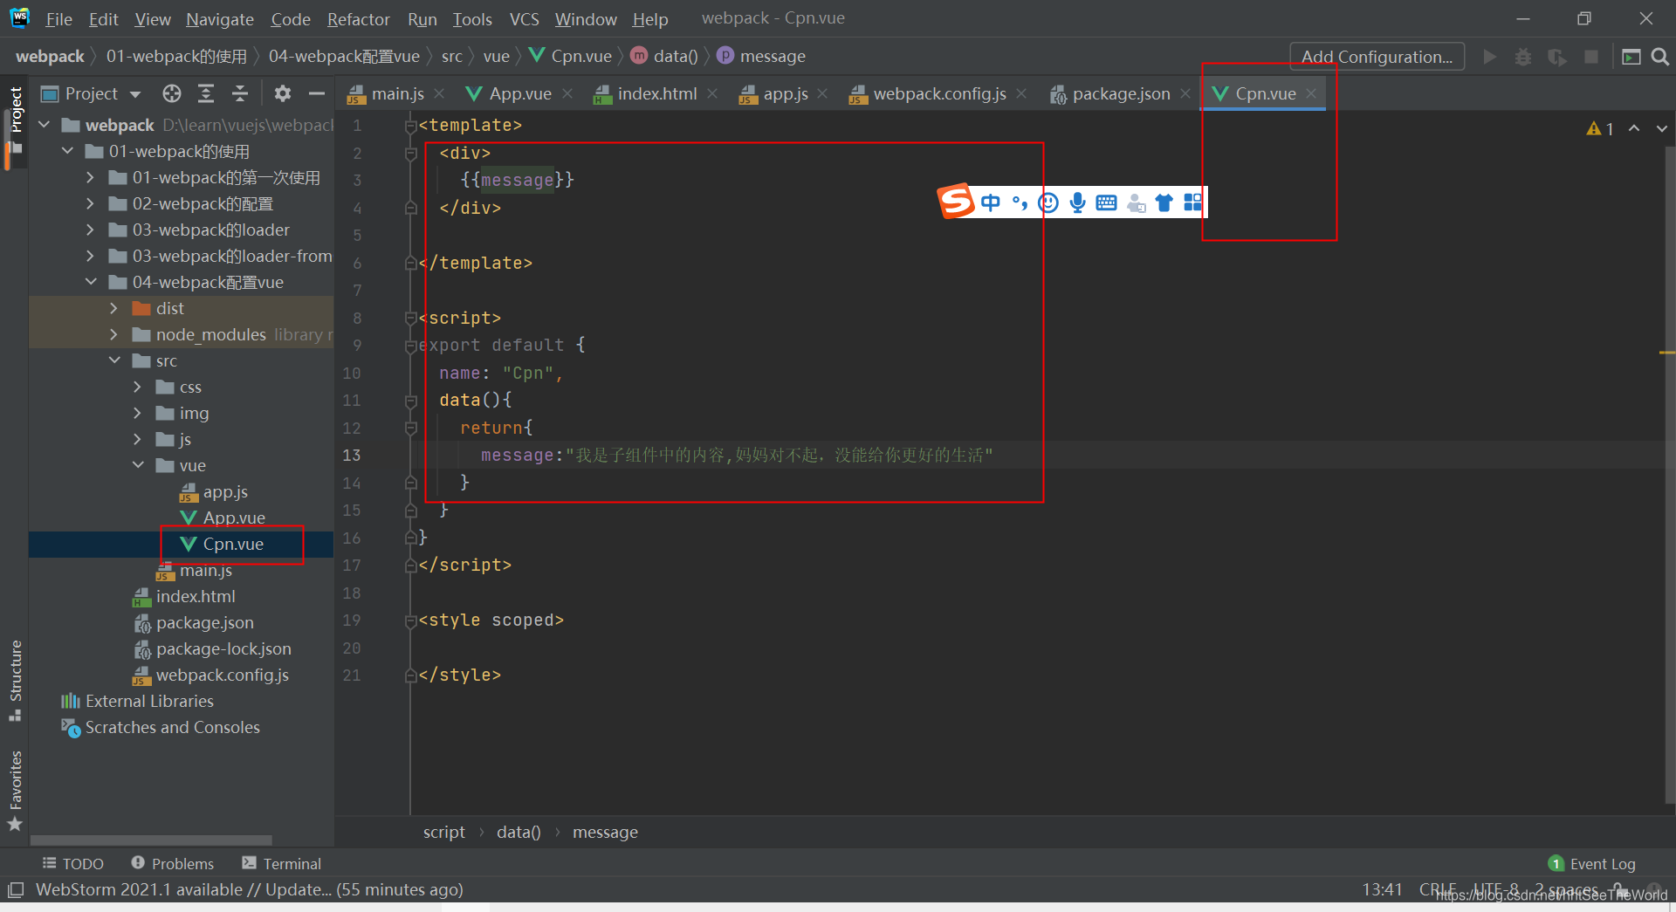Image resolution: width=1676 pixels, height=912 pixels.
Task: Open Sogou emoji smiley icon
Action: click(x=1048, y=202)
